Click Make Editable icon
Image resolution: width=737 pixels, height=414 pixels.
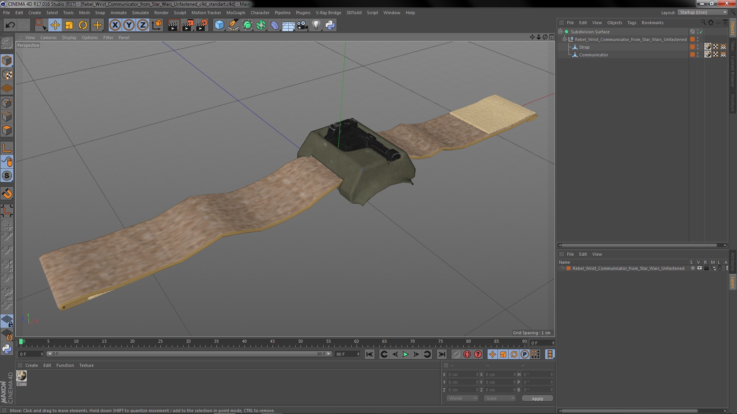point(7,43)
